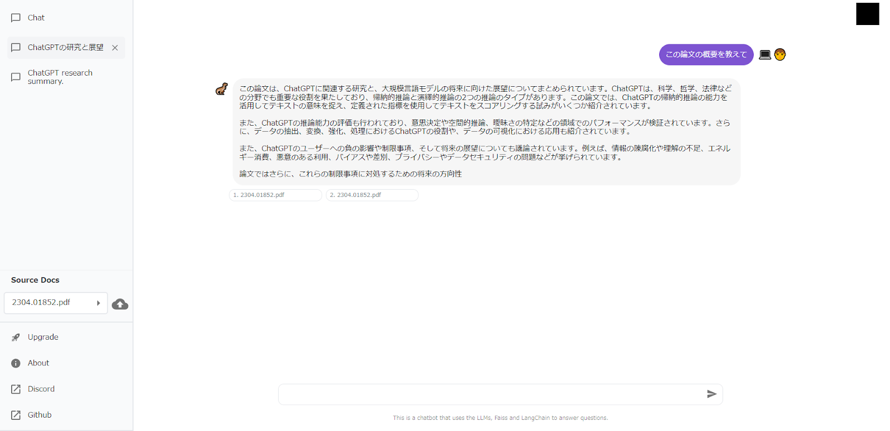Click the black square in top-right corner

(x=868, y=14)
